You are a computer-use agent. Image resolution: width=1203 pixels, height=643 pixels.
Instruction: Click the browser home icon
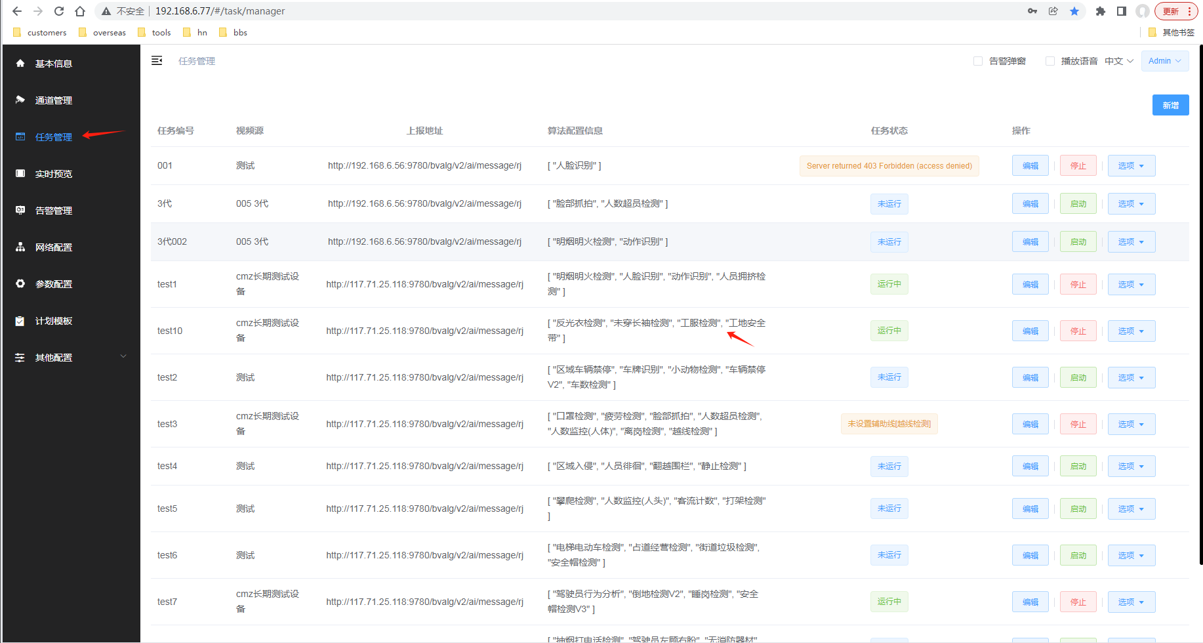(x=80, y=11)
